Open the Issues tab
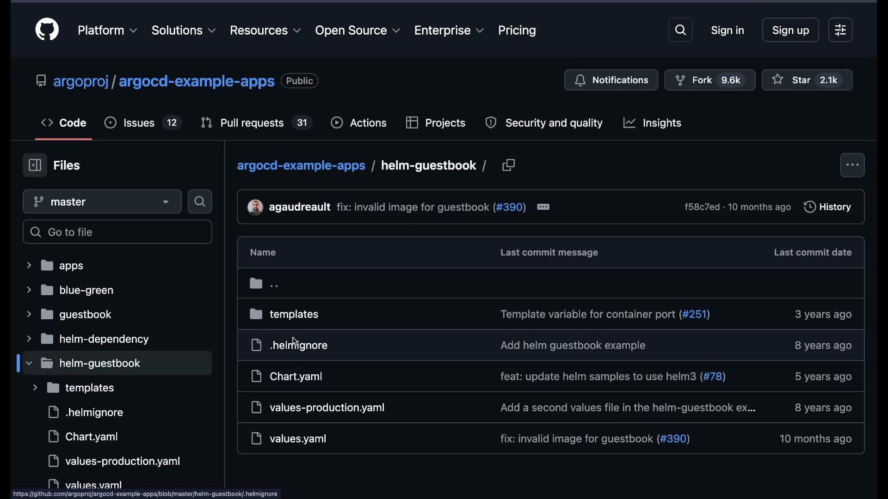Image resolution: width=888 pixels, height=499 pixels. click(x=142, y=123)
